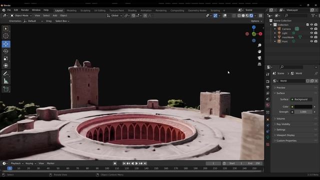
Task: Open the World properties tab
Action: (268, 105)
